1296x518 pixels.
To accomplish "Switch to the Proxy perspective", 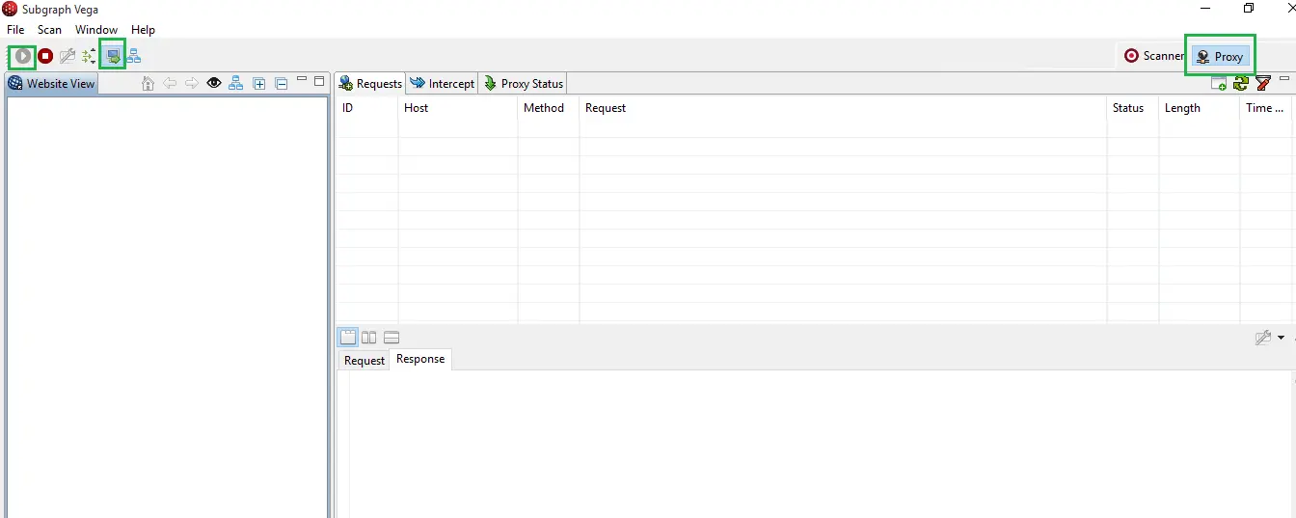I will coord(1220,57).
